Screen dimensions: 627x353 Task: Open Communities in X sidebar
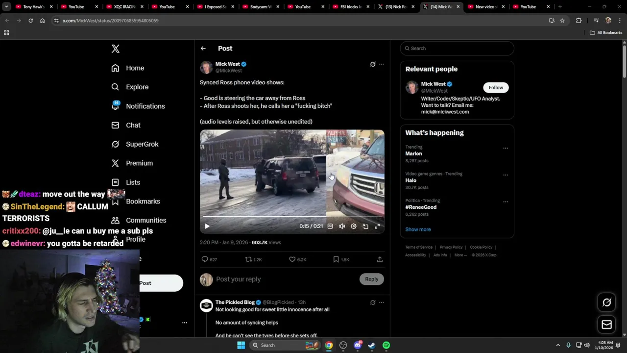click(x=139, y=220)
